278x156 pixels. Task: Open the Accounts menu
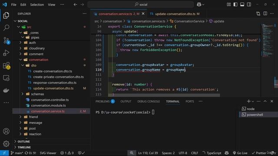click(x=6, y=131)
